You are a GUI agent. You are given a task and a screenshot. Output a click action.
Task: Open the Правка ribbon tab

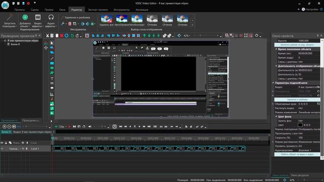(49, 10)
